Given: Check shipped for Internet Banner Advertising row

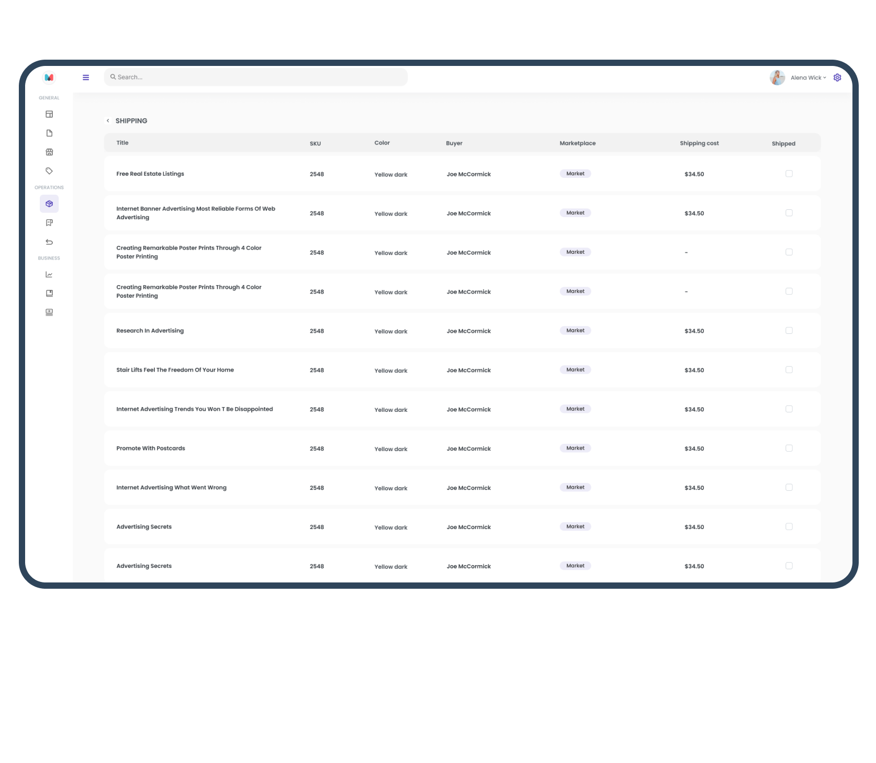Looking at the screenshot, I should coord(789,213).
